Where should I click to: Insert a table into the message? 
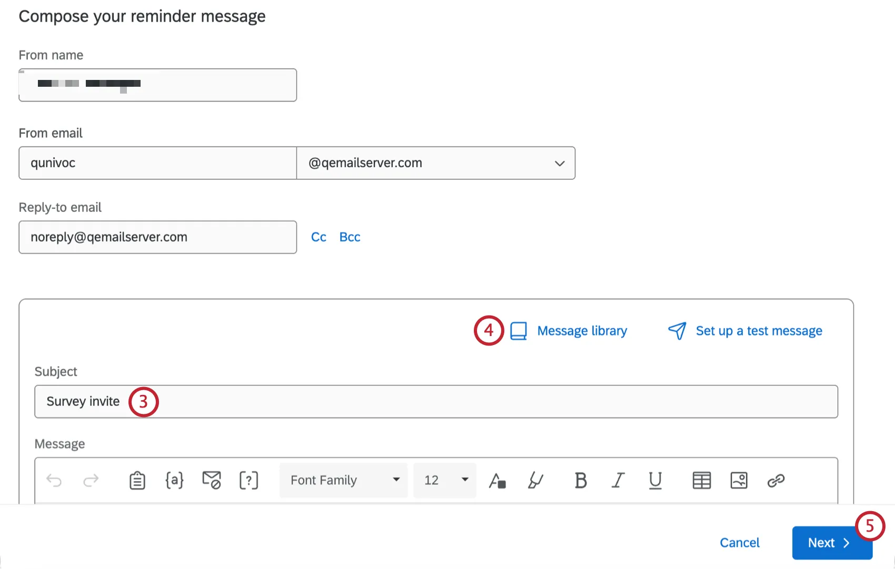pos(702,480)
